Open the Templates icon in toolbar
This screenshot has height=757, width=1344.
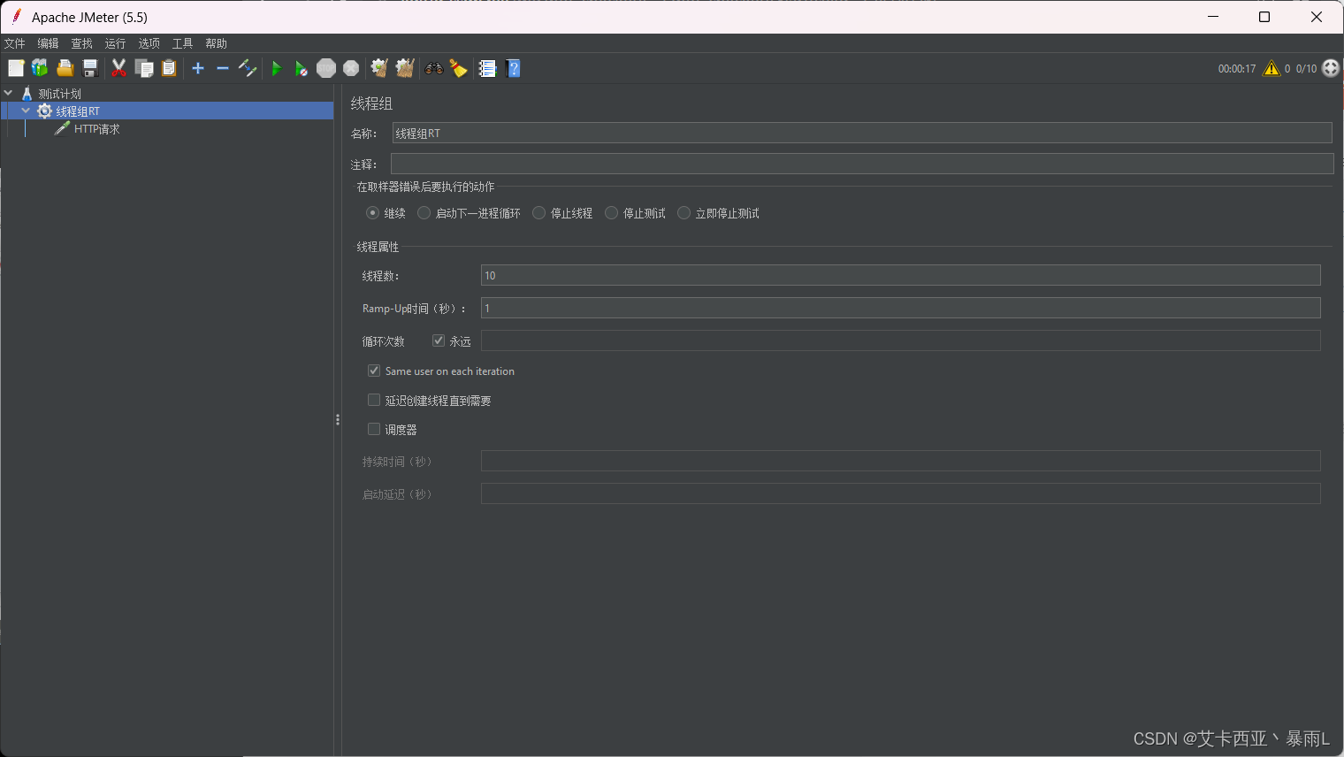[40, 68]
